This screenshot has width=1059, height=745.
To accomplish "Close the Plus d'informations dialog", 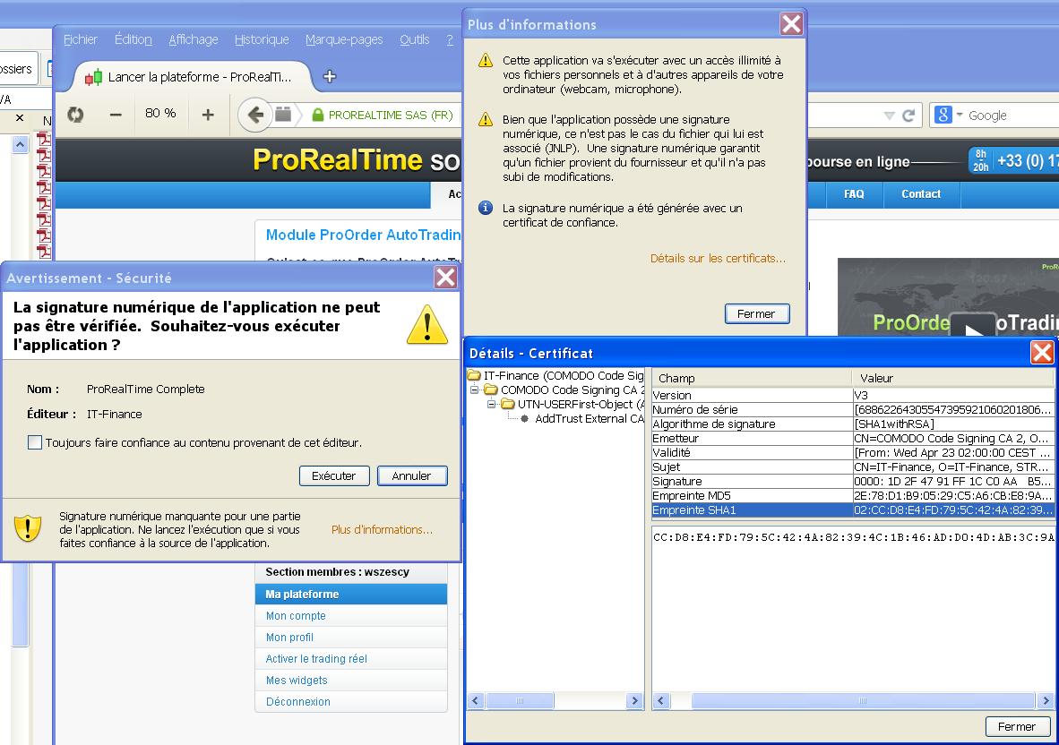I will [791, 24].
